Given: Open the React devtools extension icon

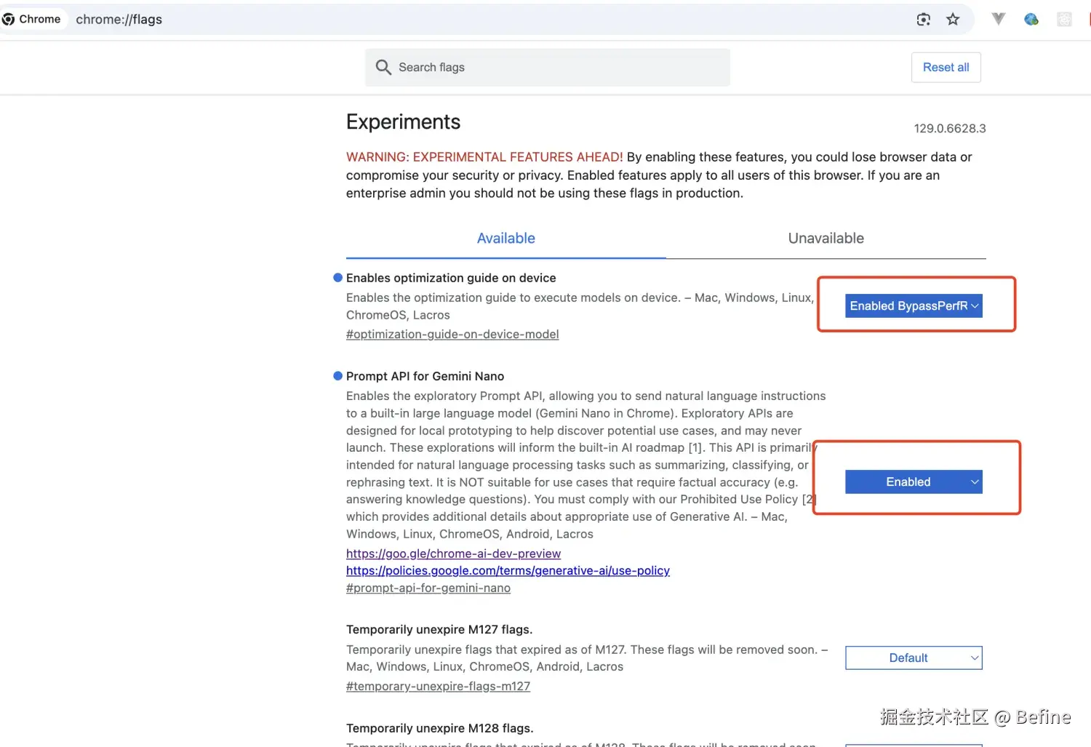Looking at the screenshot, I should coord(1064,20).
